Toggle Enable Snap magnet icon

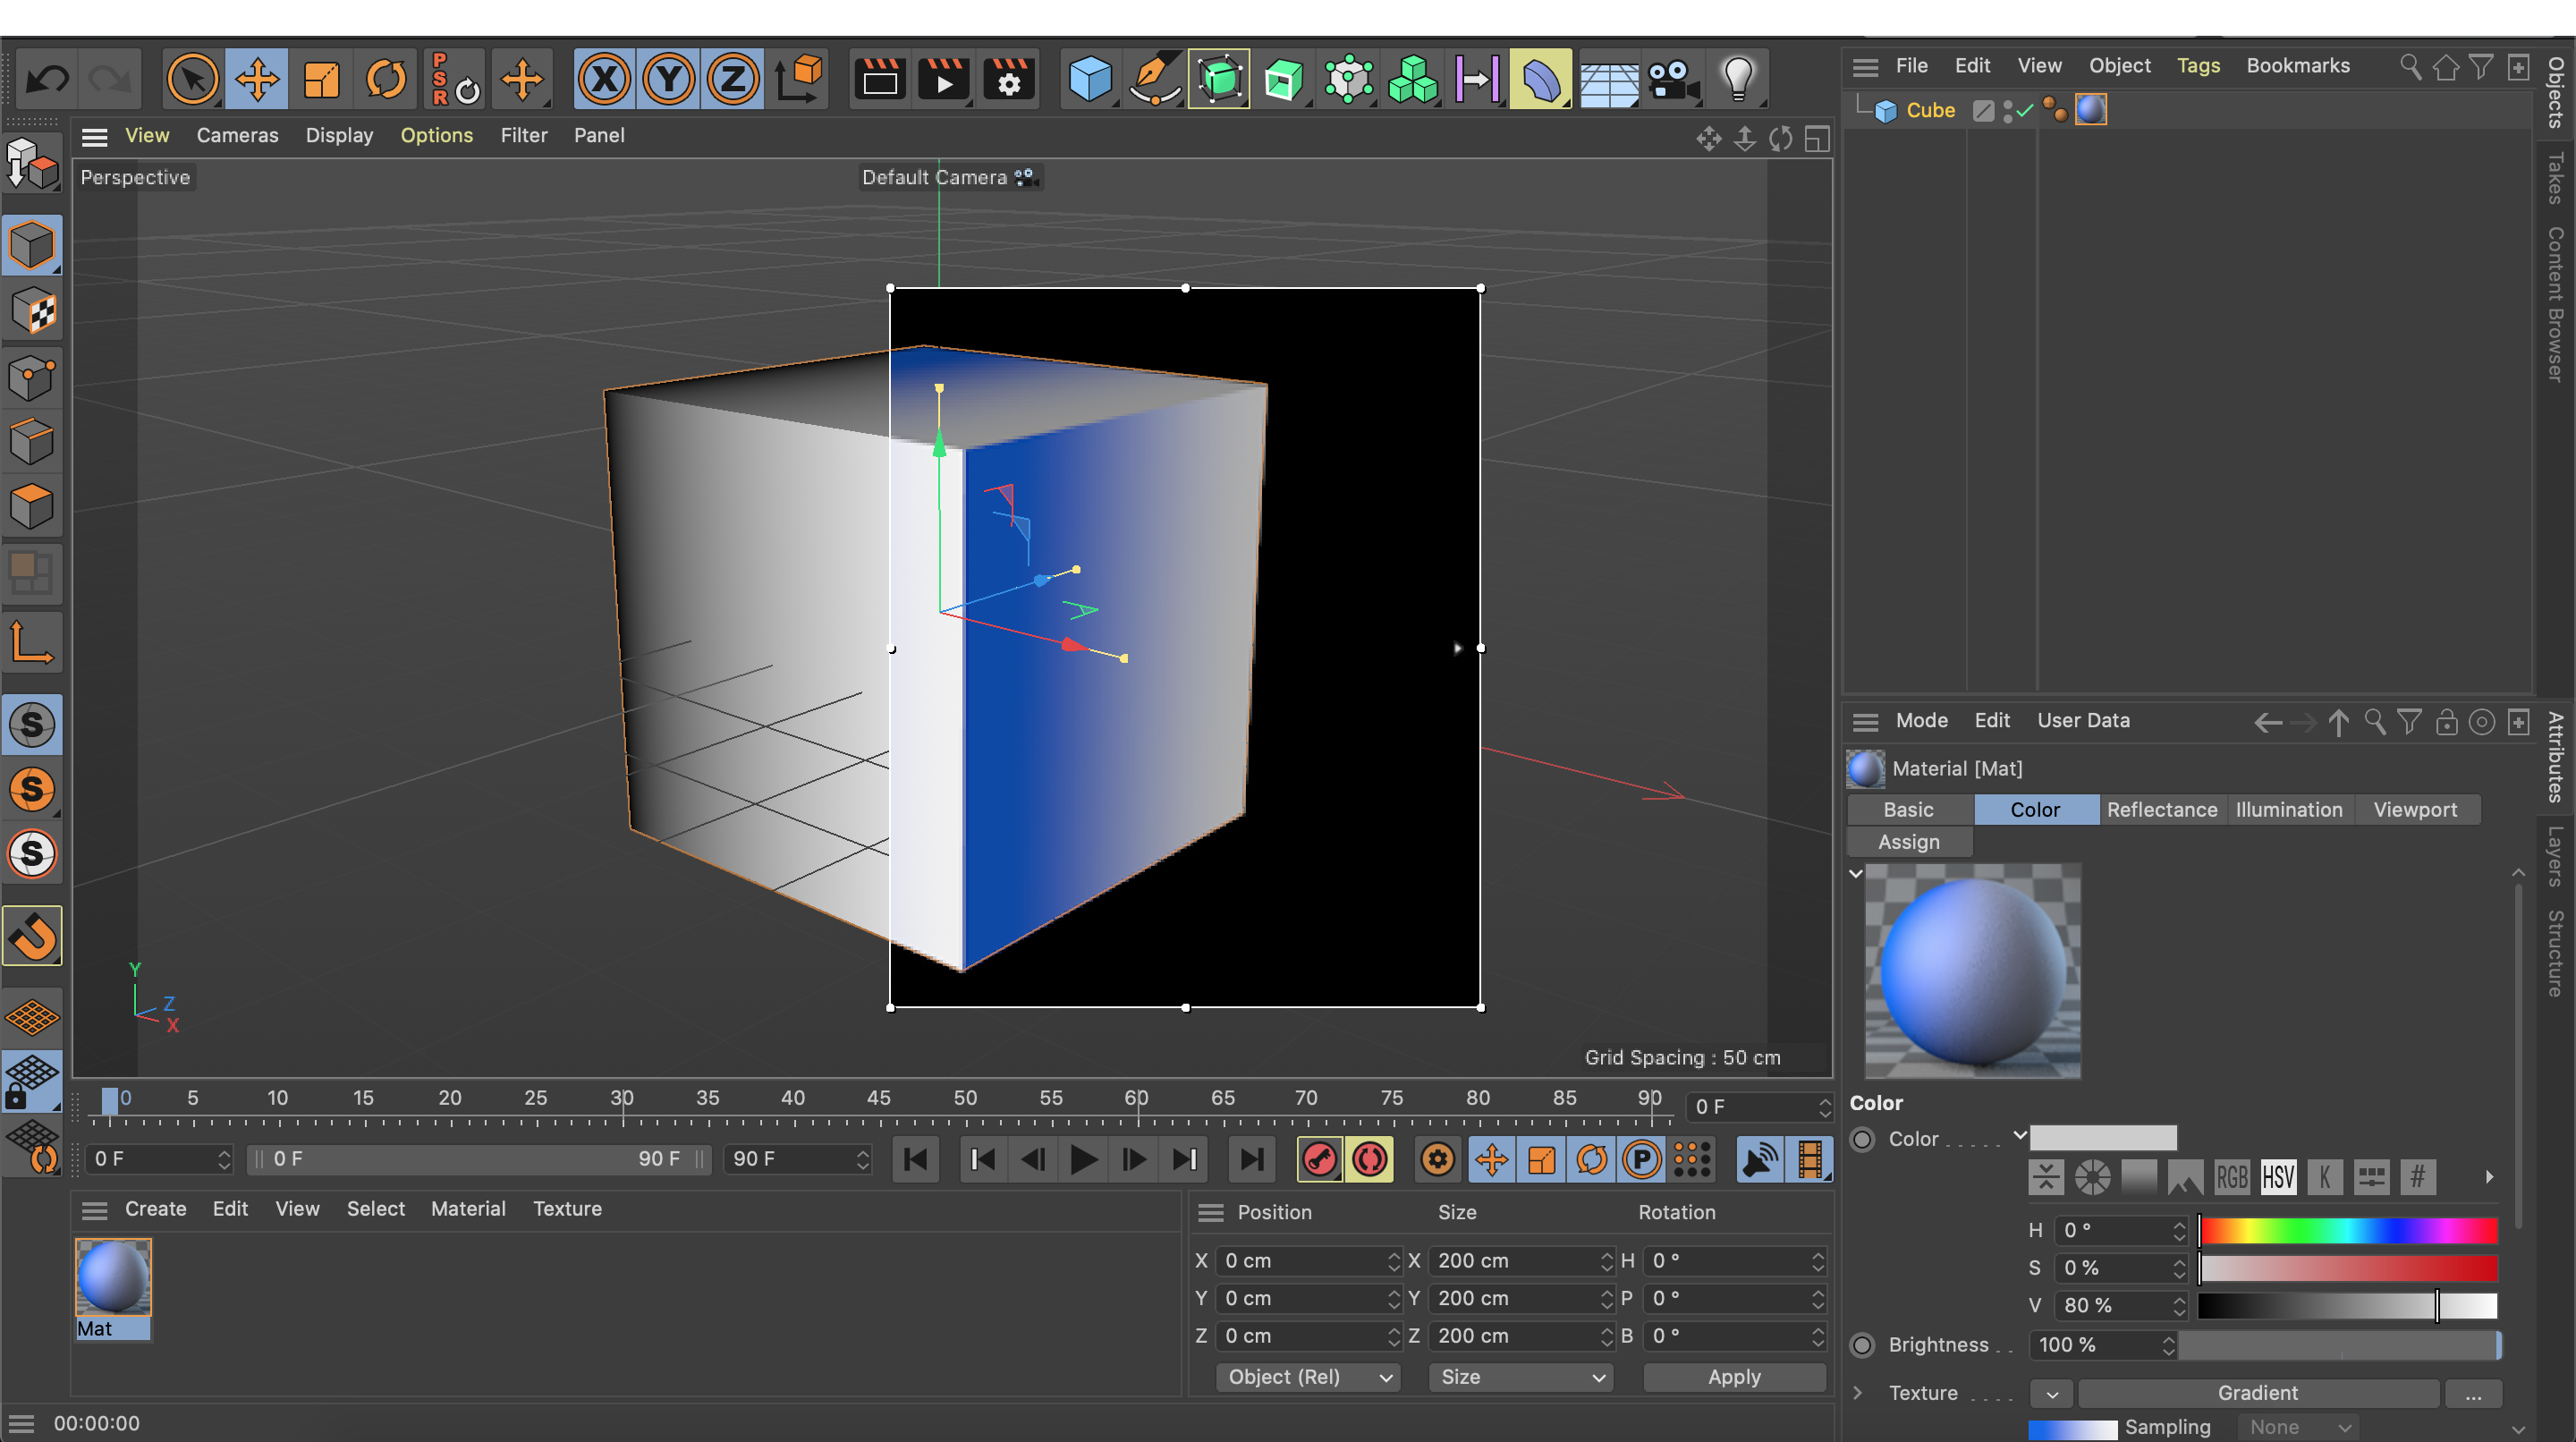coord(32,936)
